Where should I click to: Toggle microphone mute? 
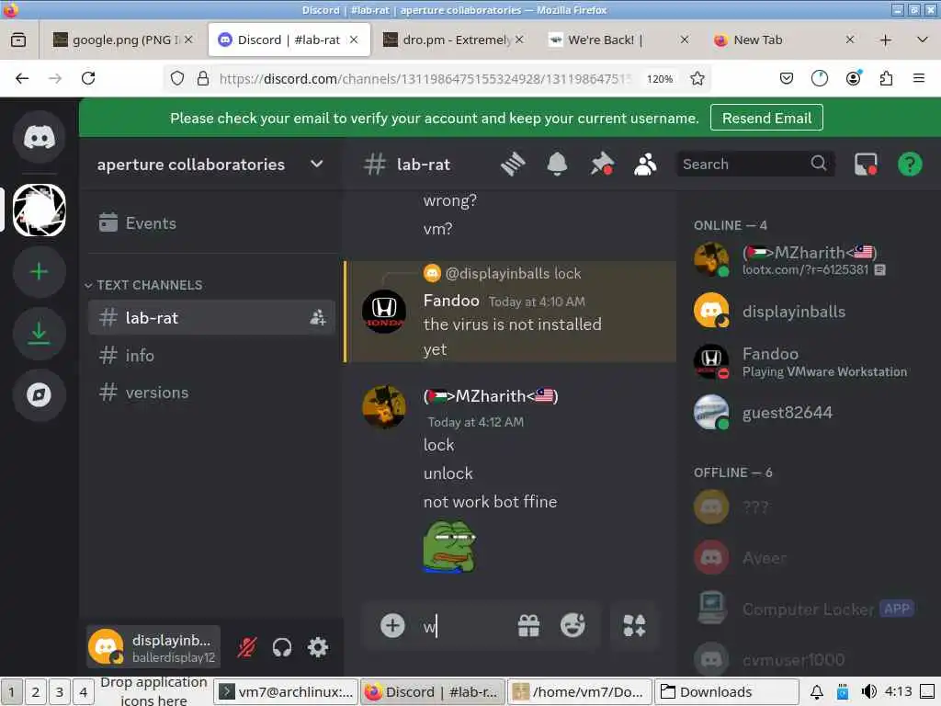click(246, 647)
